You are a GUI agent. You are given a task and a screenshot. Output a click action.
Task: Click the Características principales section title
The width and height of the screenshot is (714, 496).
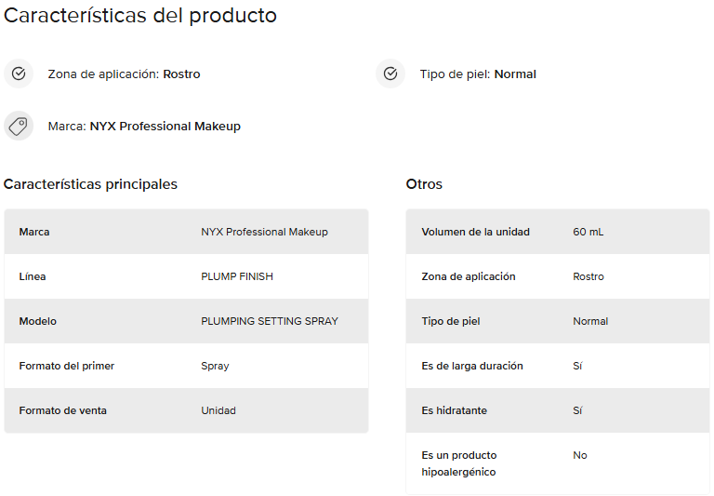tap(90, 184)
